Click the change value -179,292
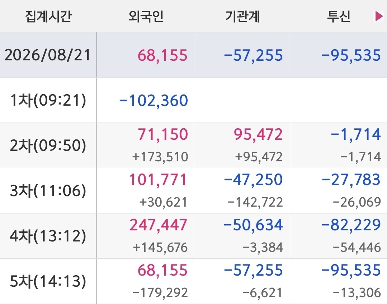Screen dimensions: 387x304 (160, 293)
